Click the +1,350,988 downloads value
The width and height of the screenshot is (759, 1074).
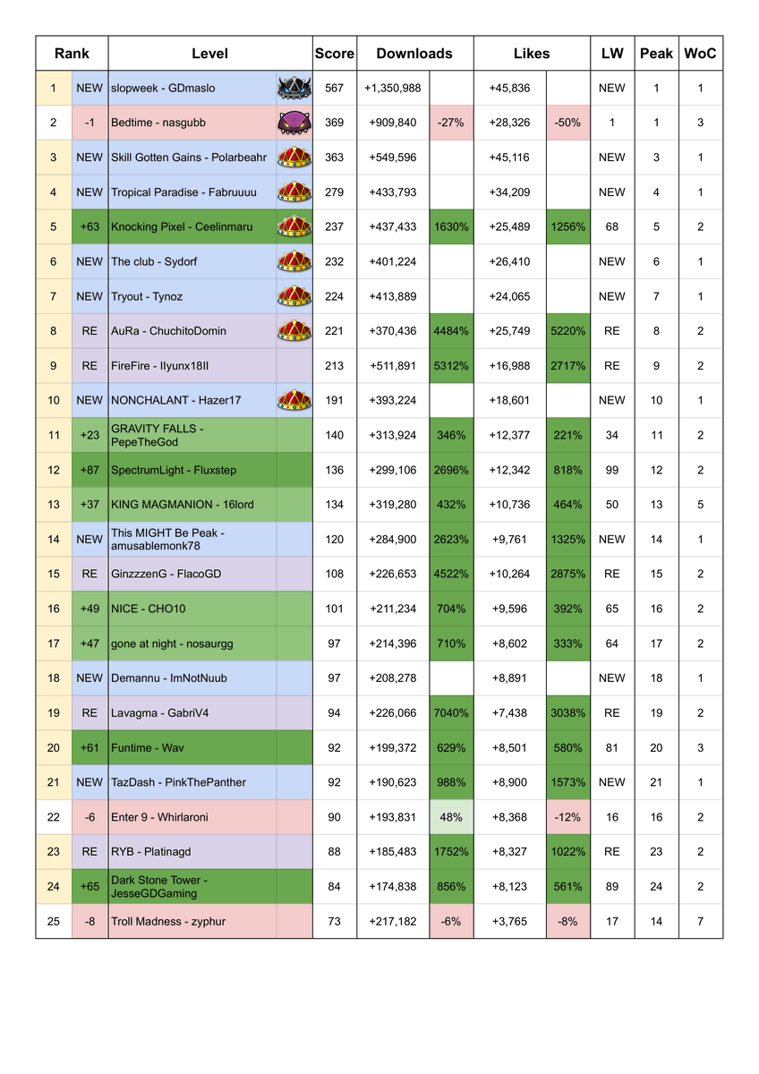coord(394,88)
